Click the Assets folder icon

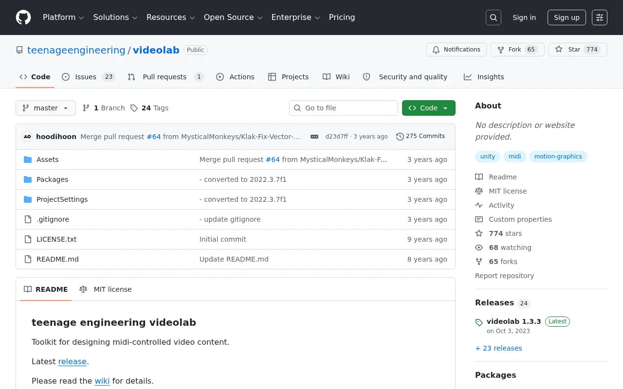[x=28, y=159]
